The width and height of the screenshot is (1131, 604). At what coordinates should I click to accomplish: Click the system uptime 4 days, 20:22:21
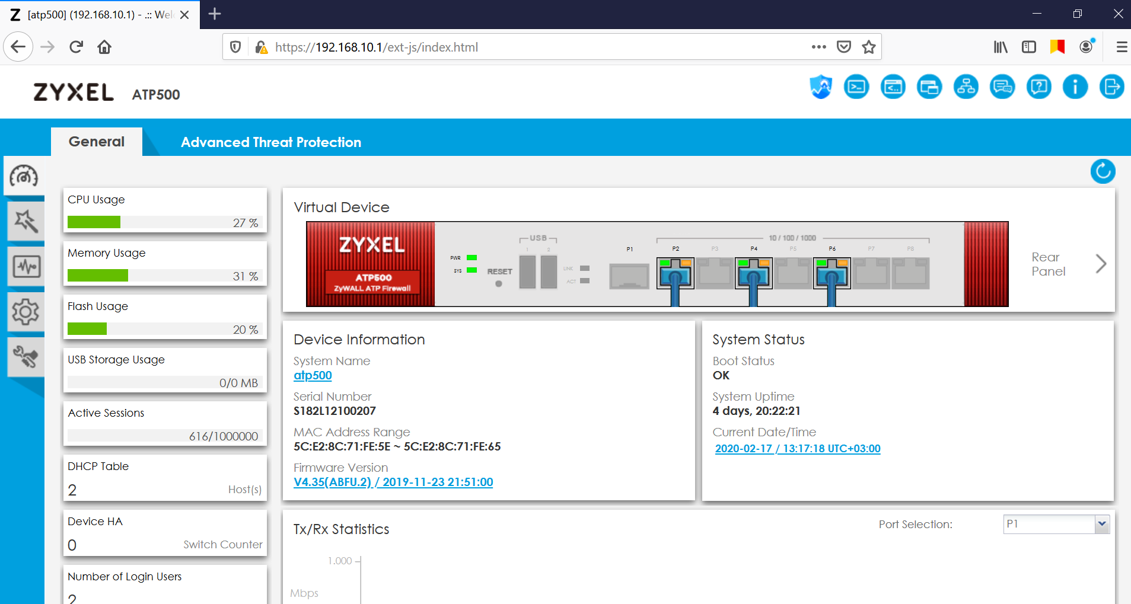pyautogui.click(x=756, y=411)
